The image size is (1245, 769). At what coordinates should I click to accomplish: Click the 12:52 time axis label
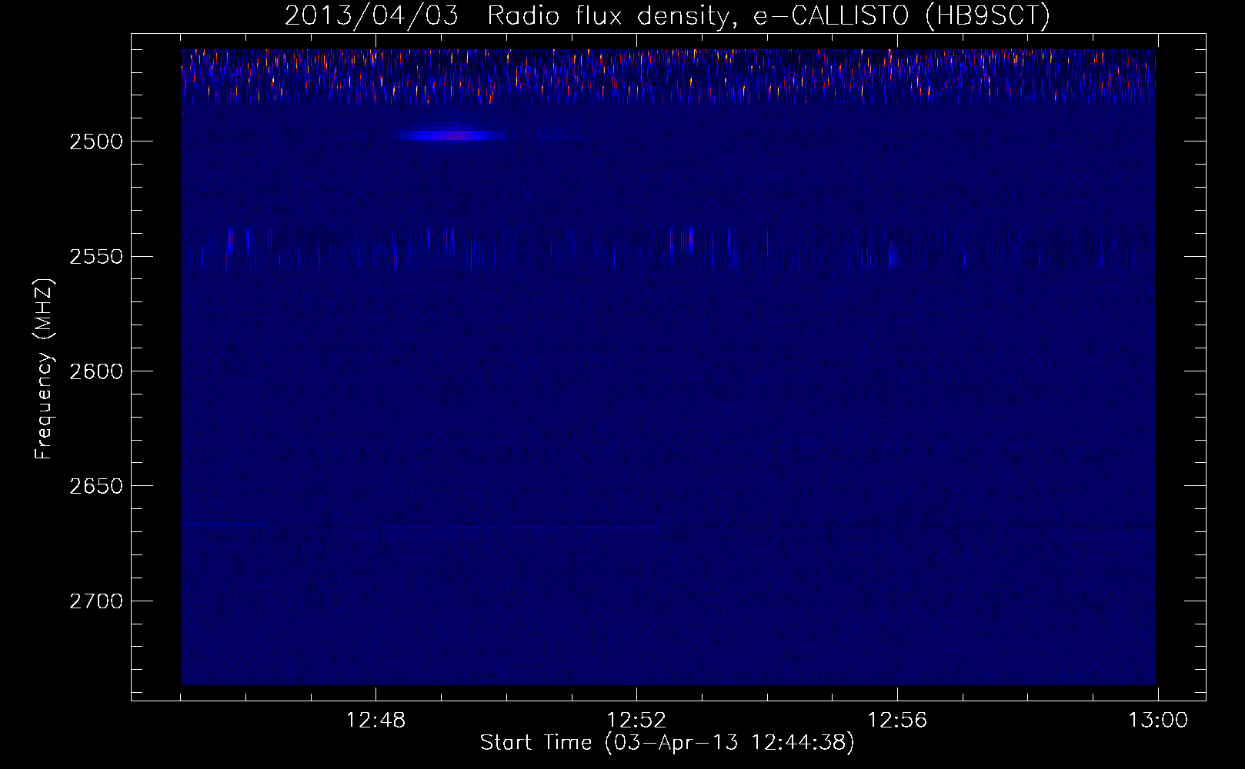[x=636, y=721]
